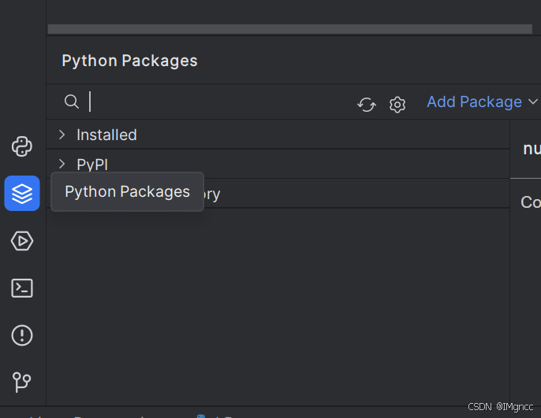Viewport: 541px width, 418px height.
Task: Select the Installed tree row label
Action: pyautogui.click(x=106, y=135)
